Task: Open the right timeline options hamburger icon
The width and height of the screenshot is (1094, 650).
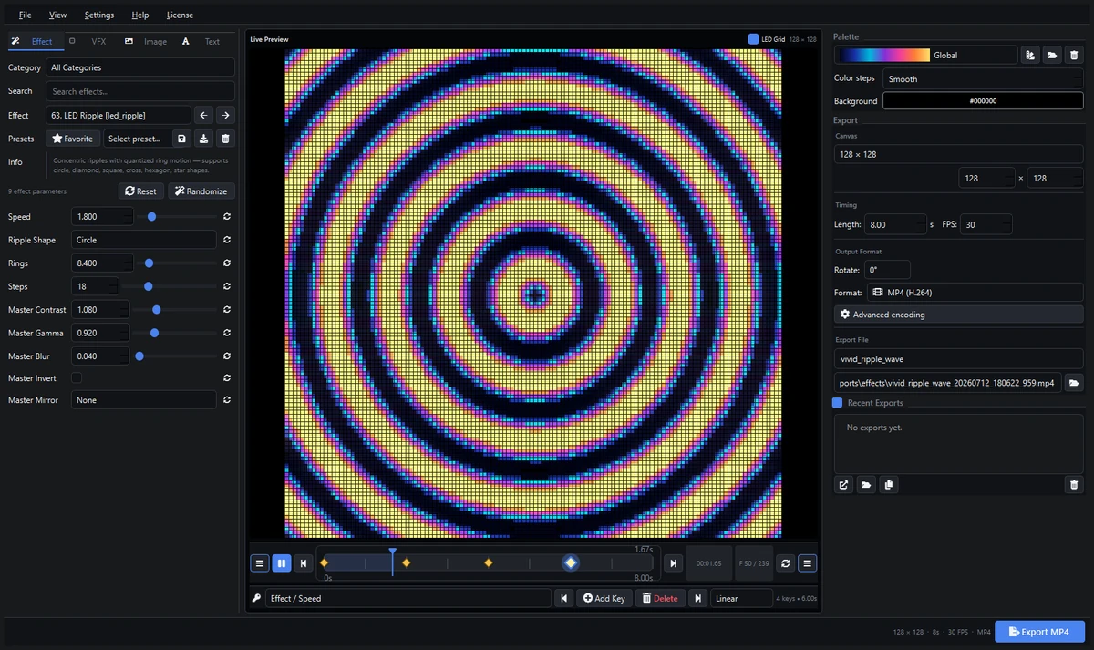Action: coord(808,563)
